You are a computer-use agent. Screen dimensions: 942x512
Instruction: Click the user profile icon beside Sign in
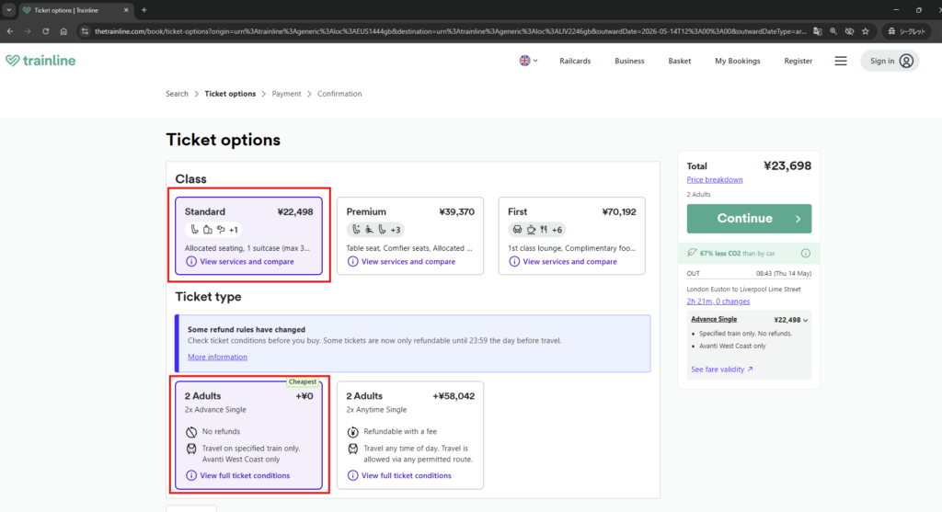coord(906,61)
